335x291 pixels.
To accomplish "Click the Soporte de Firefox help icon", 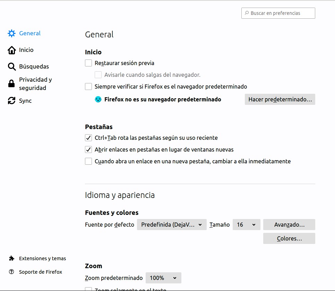I will [11, 272].
